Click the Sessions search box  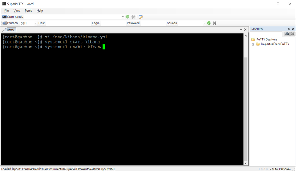[266, 34]
